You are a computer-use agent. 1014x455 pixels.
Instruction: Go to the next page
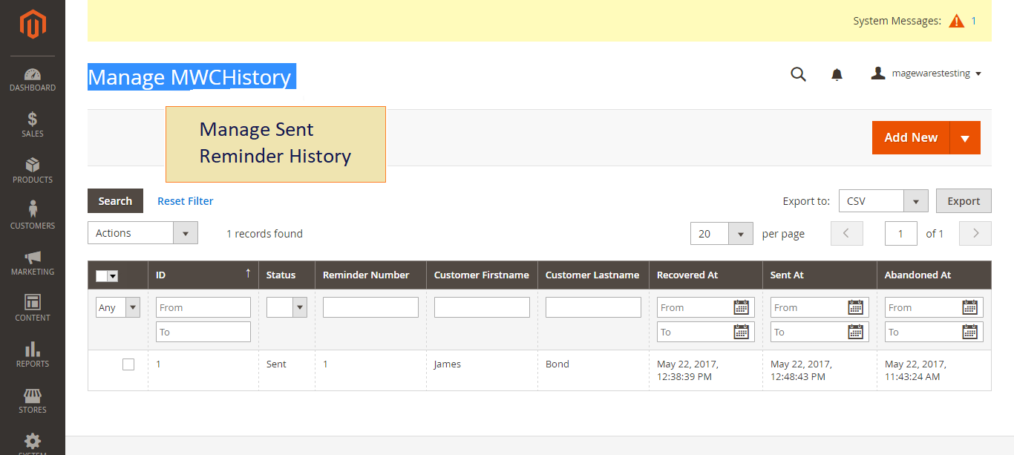[975, 234]
